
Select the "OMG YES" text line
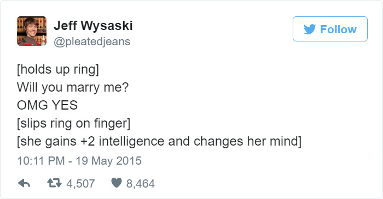47,105
